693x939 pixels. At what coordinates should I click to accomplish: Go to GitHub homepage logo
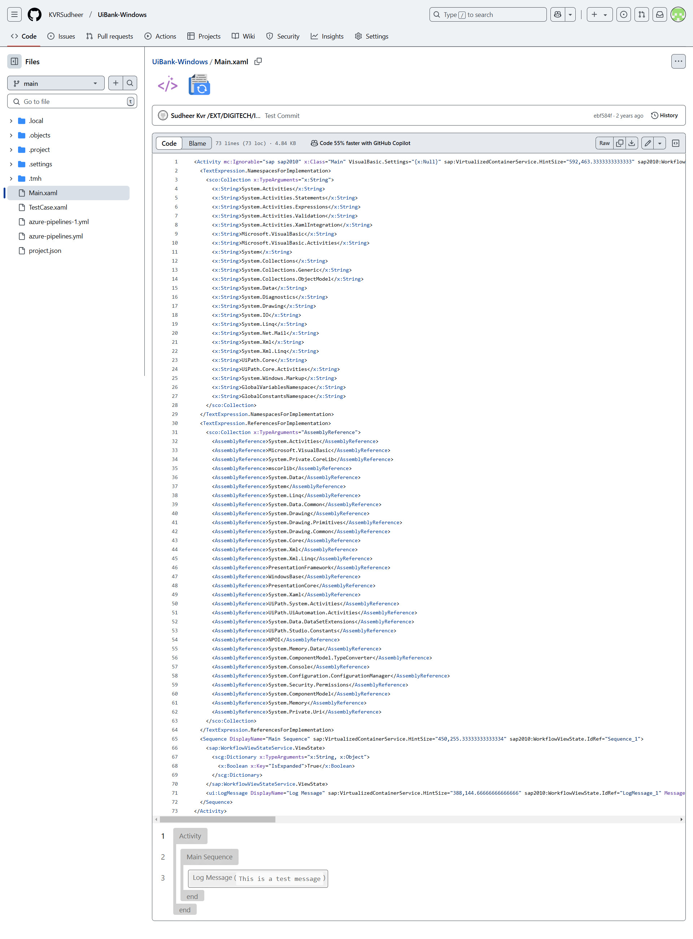pyautogui.click(x=34, y=15)
